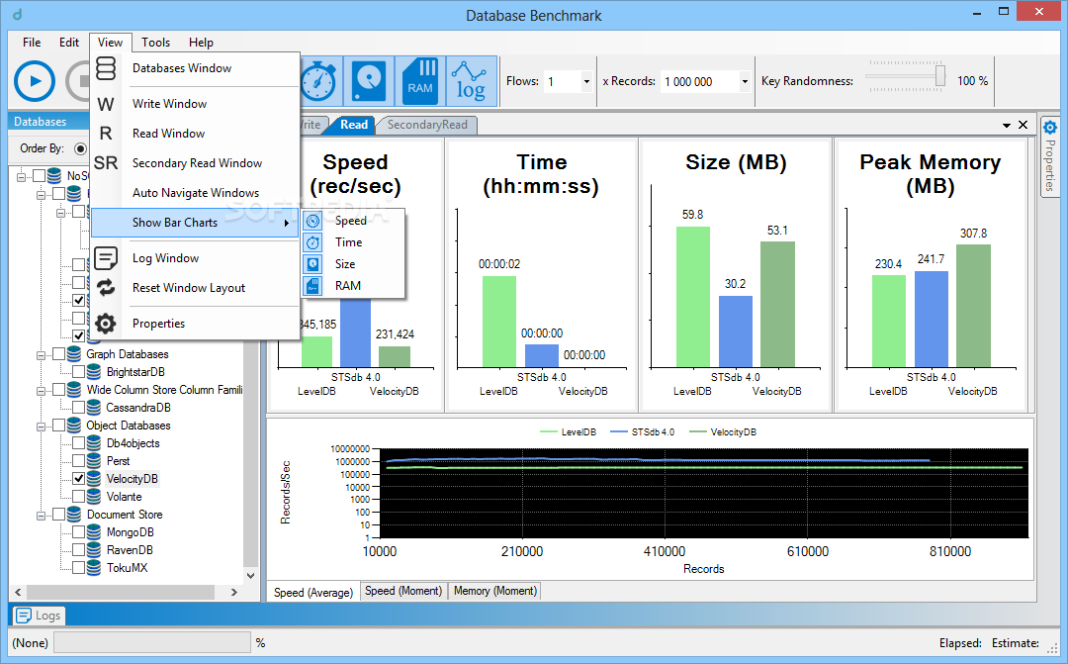Click the Logs panel icon

pyautogui.click(x=23, y=616)
